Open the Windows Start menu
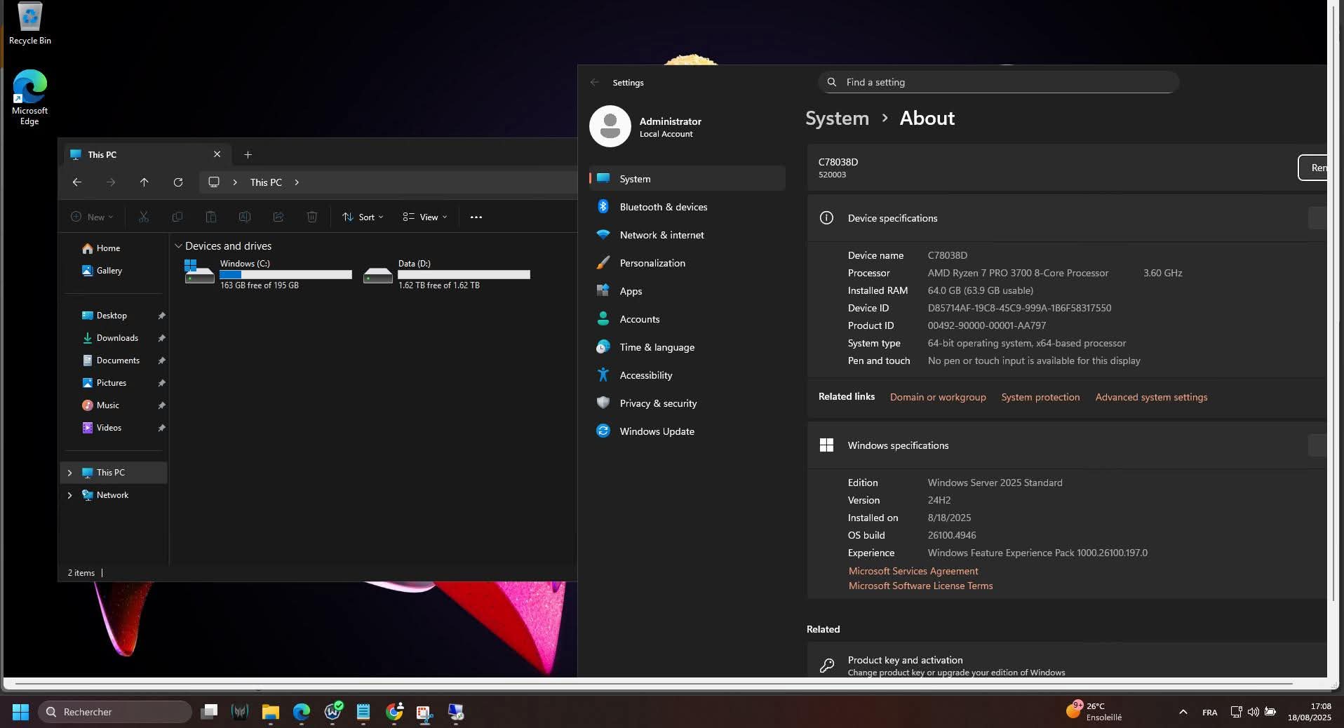The width and height of the screenshot is (1344, 728). coord(20,712)
